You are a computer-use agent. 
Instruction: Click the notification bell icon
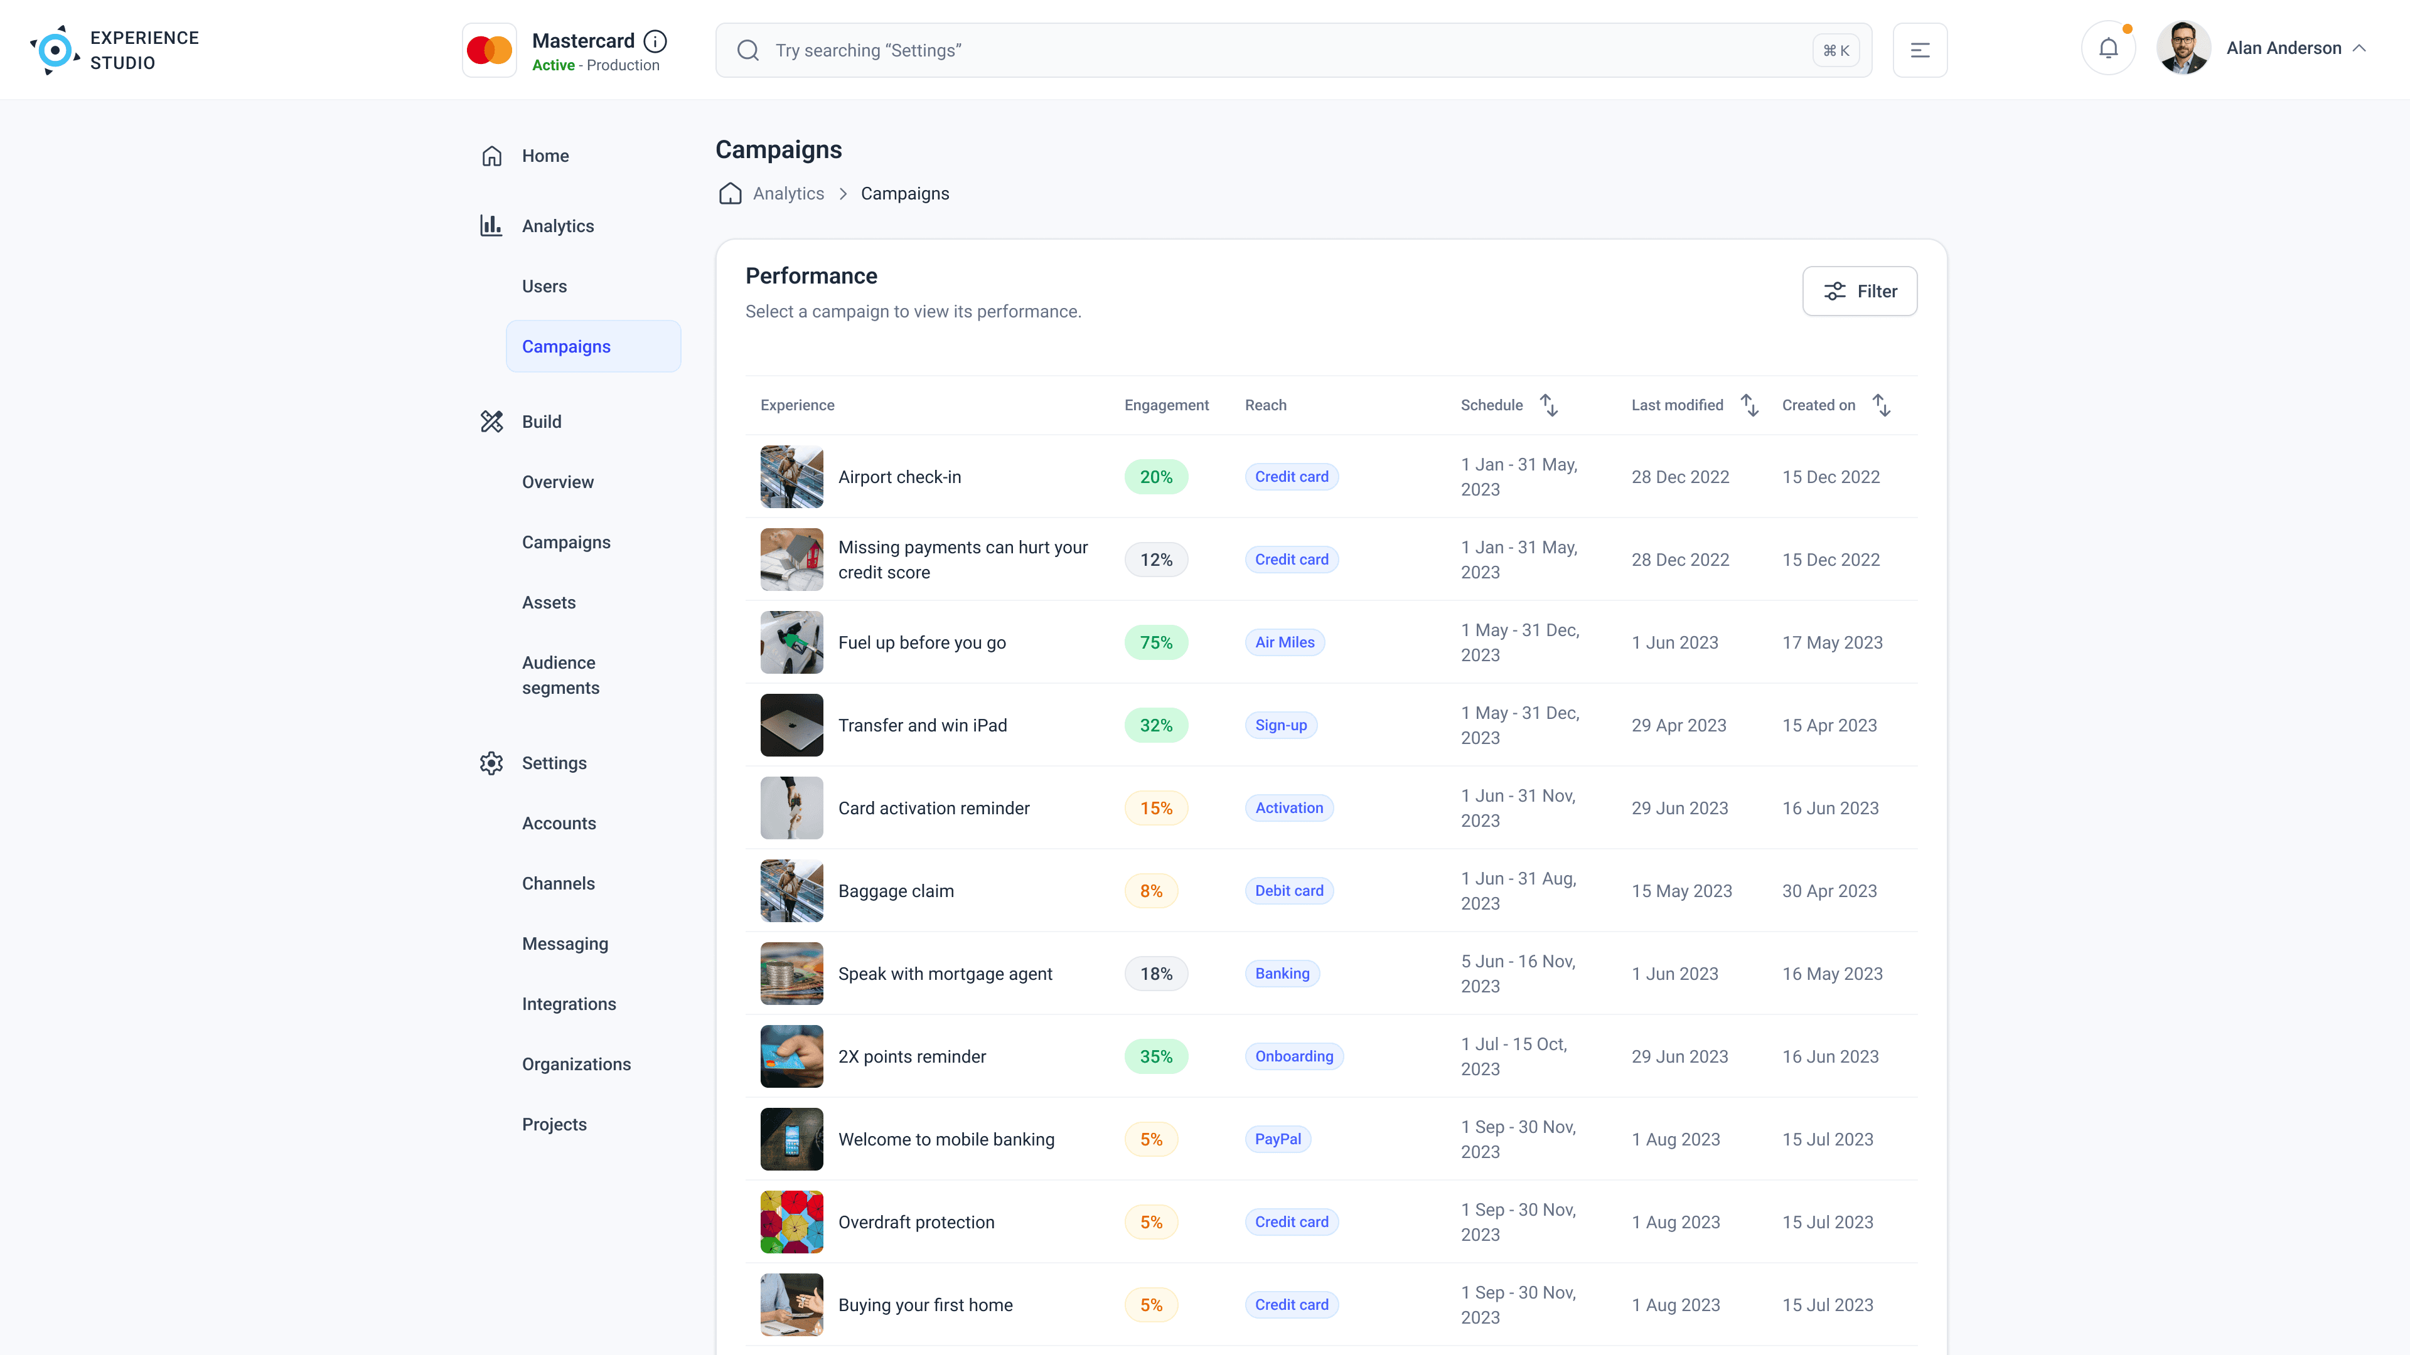[x=2108, y=49]
